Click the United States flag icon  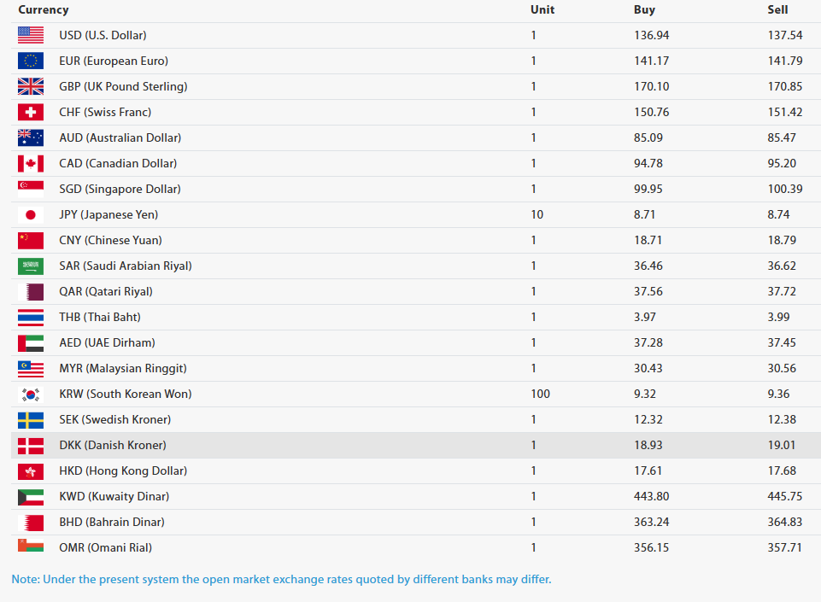31,35
